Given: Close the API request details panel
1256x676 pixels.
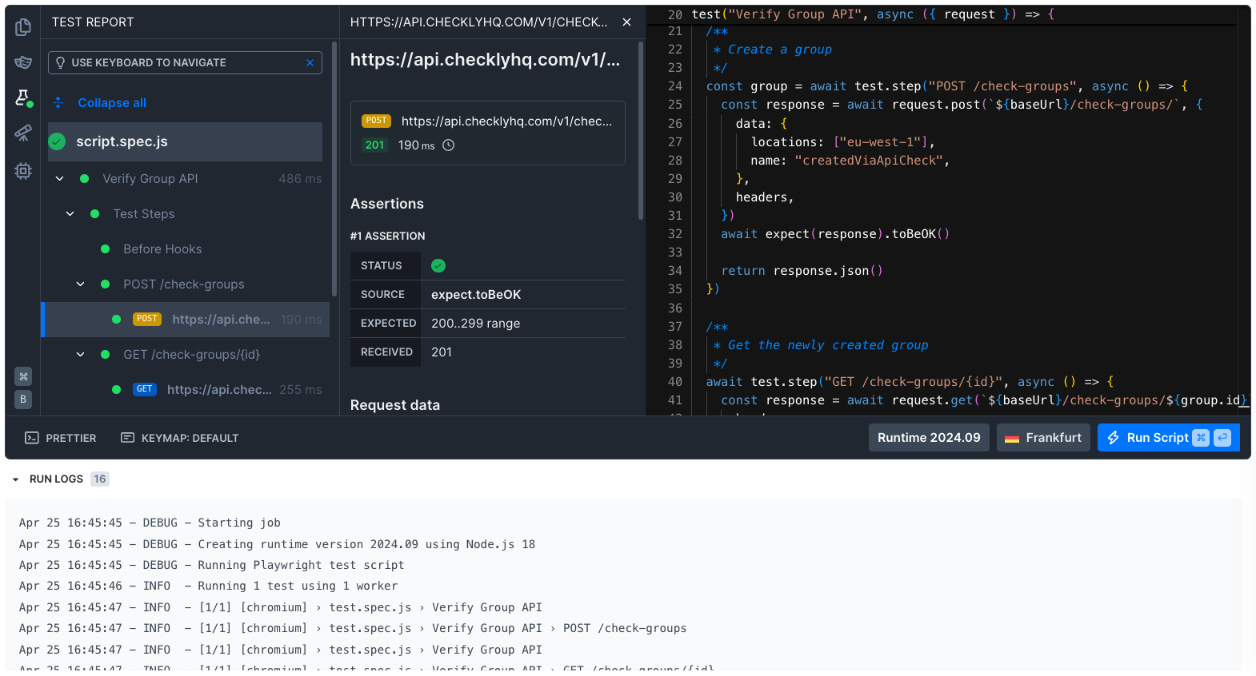Looking at the screenshot, I should pos(626,22).
